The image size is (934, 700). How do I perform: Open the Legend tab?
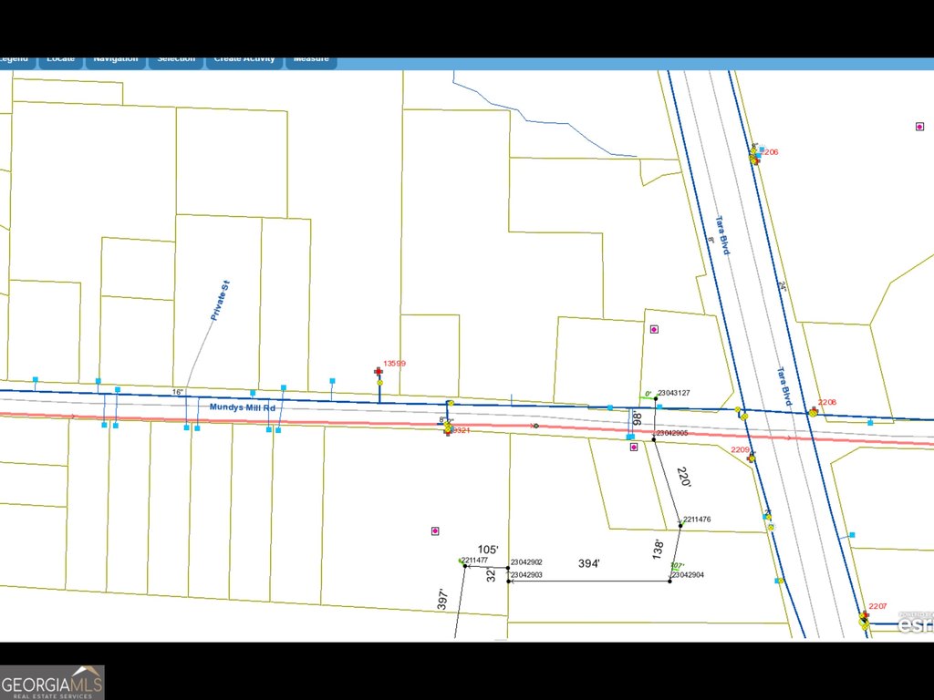tap(13, 60)
